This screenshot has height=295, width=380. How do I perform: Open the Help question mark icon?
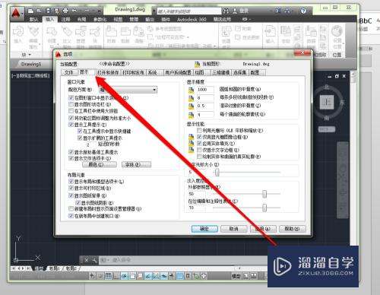click(x=303, y=11)
